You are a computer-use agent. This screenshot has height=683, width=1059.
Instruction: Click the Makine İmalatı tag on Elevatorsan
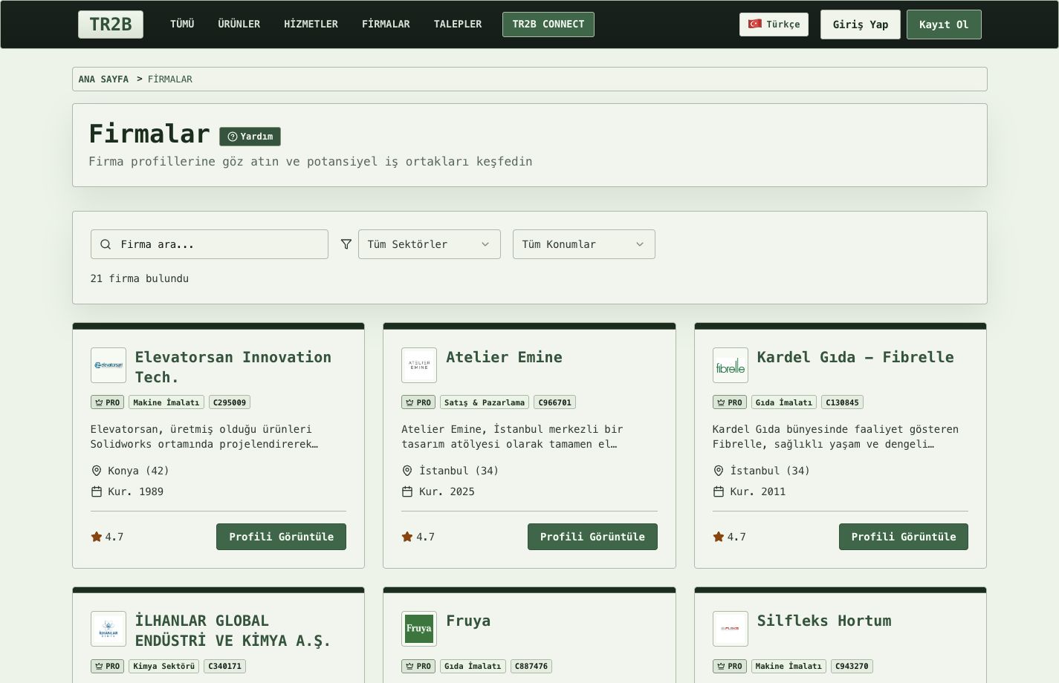166,402
